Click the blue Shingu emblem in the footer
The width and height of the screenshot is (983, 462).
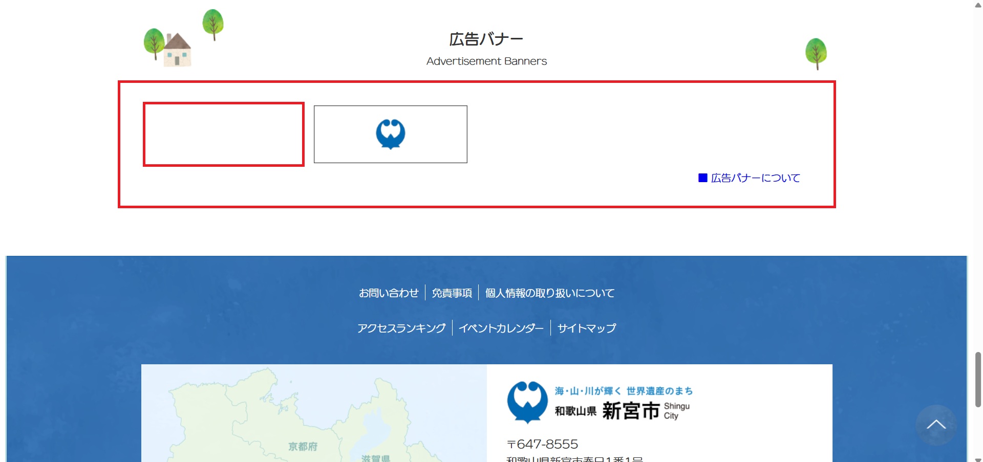point(527,402)
